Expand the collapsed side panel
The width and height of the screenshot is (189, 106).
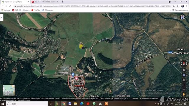click(1, 17)
